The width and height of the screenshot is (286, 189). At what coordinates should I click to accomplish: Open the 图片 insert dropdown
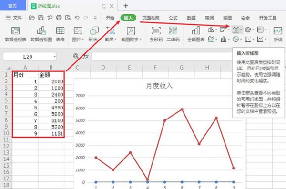pos(78,34)
